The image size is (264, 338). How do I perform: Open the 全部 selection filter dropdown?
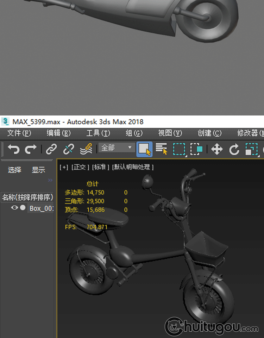116,148
